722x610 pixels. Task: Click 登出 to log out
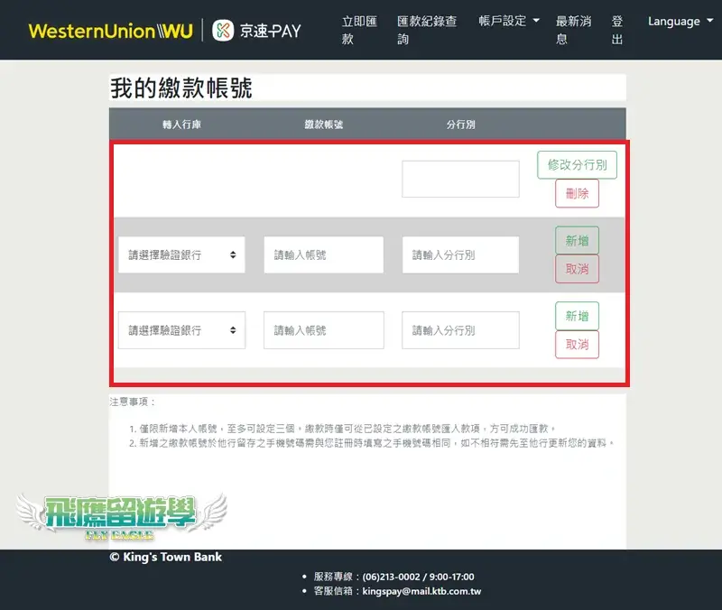(x=617, y=30)
